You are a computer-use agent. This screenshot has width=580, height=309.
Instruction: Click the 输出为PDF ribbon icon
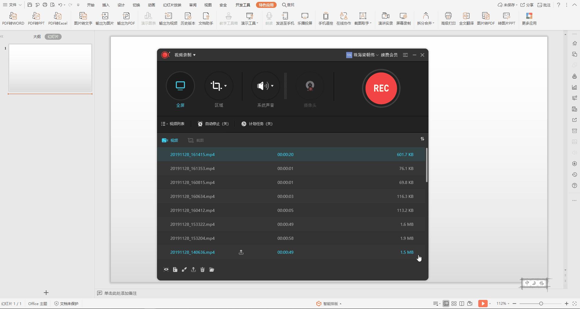(126, 19)
